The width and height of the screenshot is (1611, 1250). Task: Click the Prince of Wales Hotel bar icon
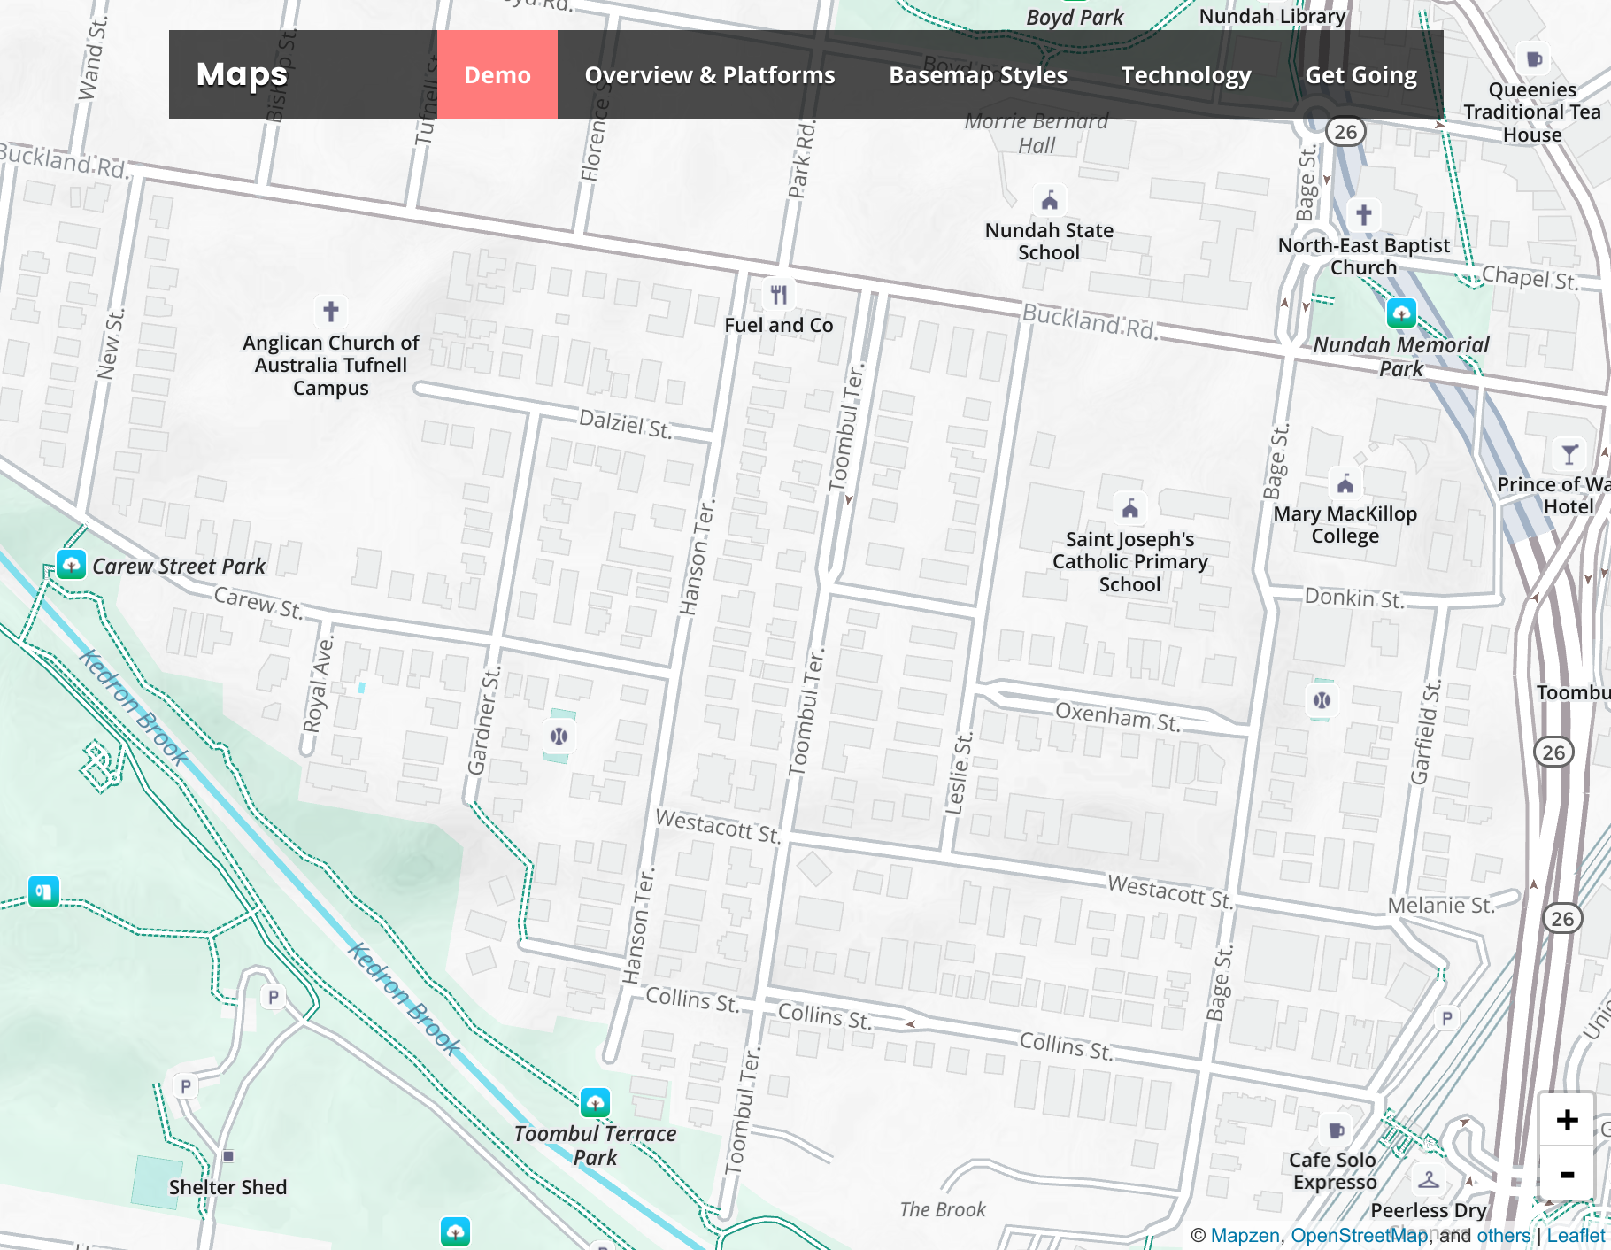1569,454
